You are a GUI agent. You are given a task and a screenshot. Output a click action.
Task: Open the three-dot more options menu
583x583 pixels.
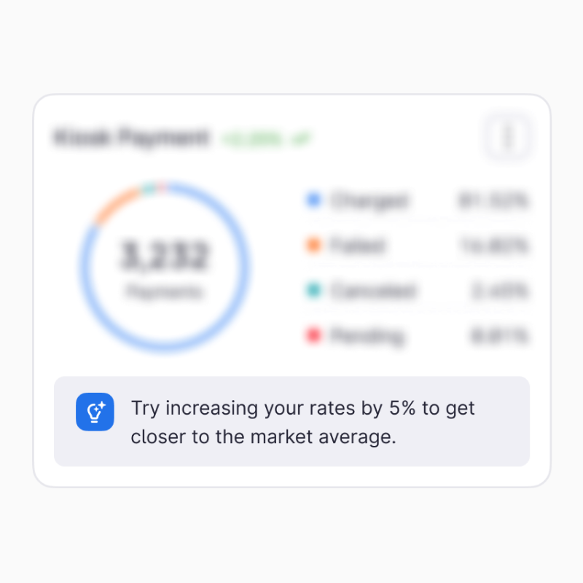pos(507,136)
